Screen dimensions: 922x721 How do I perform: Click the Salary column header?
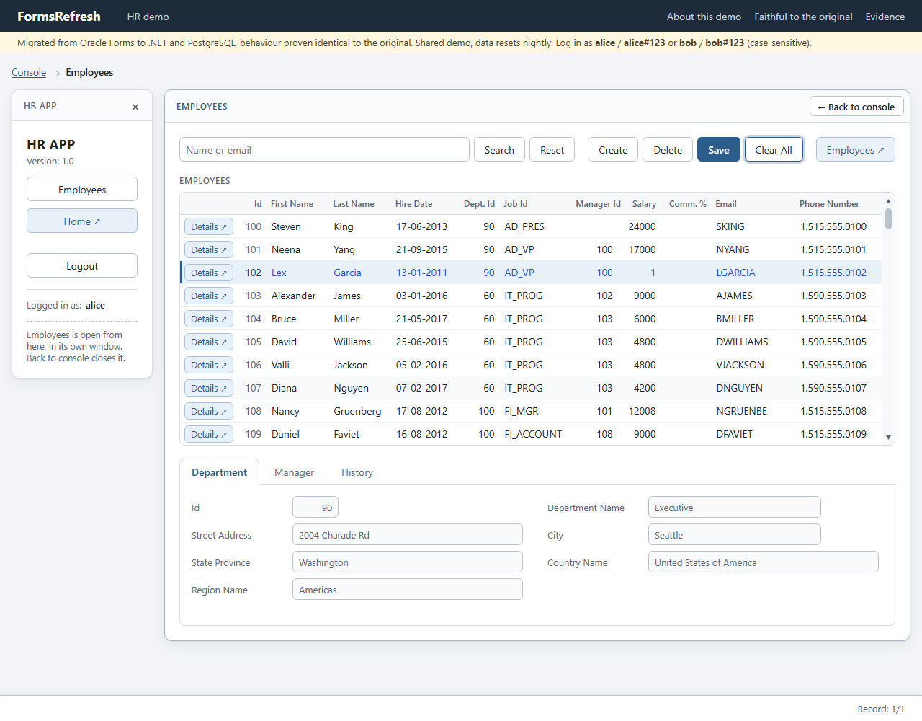click(x=644, y=204)
